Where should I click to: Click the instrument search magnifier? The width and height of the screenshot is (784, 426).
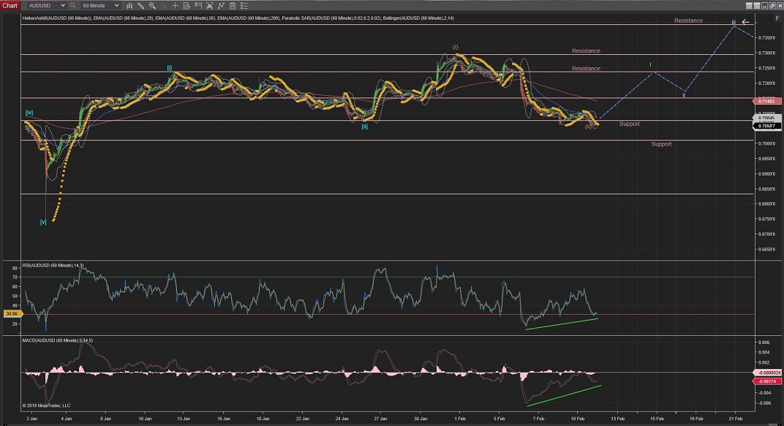[72, 5]
